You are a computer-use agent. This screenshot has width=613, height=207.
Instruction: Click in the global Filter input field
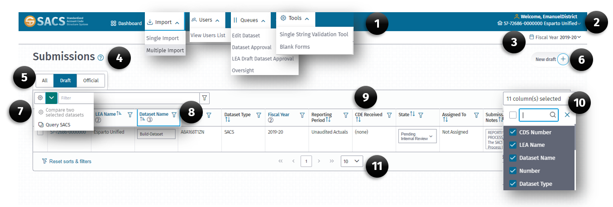point(129,98)
